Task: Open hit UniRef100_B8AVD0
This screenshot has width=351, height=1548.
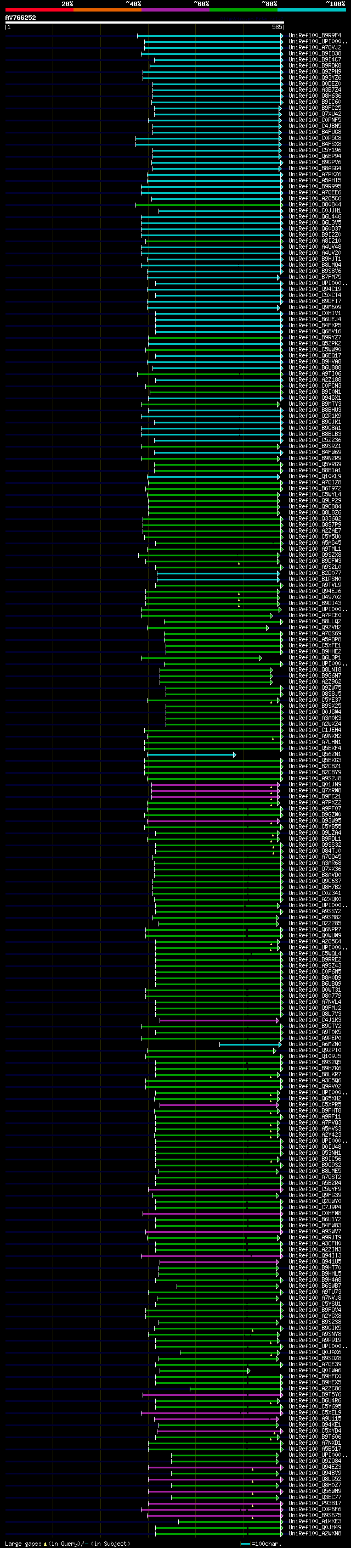Action: coord(315,874)
